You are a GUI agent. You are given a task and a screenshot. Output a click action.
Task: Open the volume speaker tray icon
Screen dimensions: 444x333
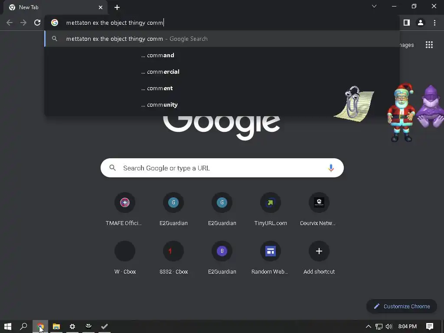pyautogui.click(x=389, y=326)
